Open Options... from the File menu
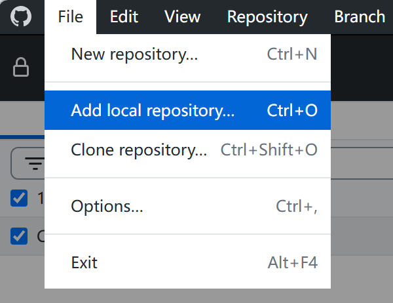Screen dimensions: 393x303 coord(188,207)
